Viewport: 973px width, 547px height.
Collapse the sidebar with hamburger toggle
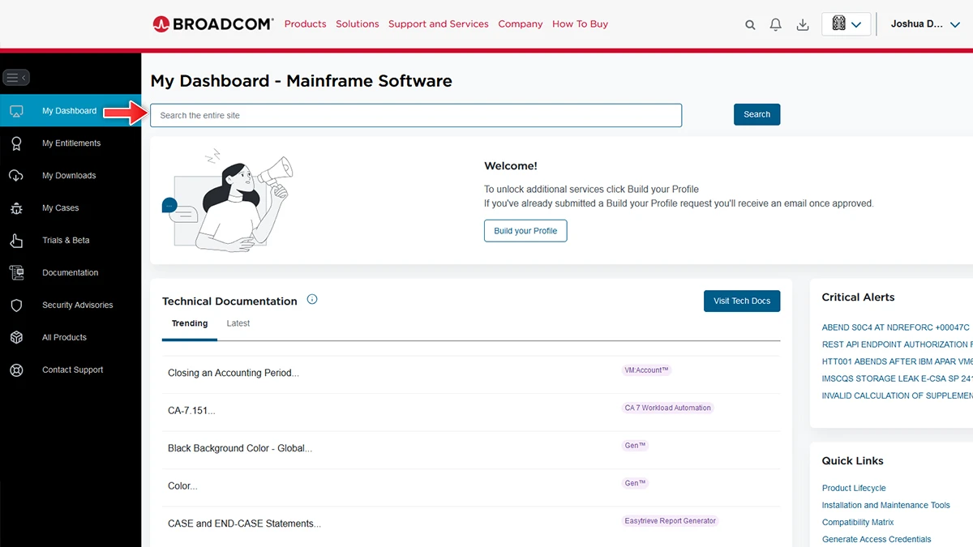pyautogui.click(x=16, y=78)
